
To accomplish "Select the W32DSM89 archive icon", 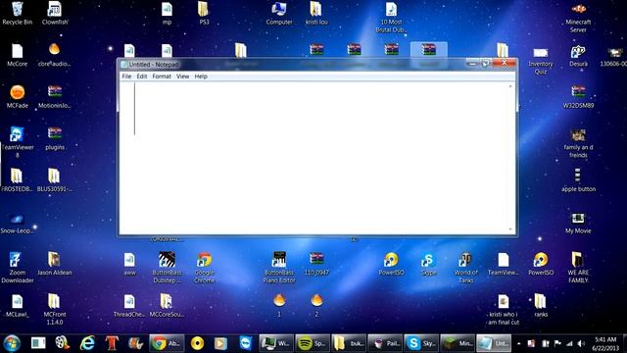I will point(578,97).
